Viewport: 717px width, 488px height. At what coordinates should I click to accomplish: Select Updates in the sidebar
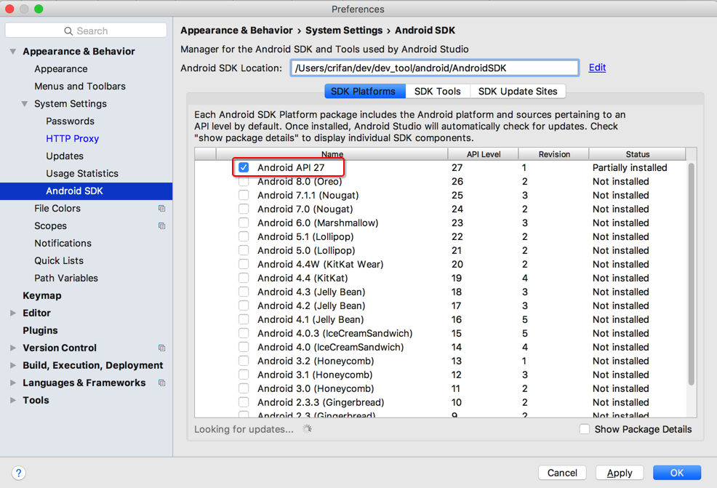pos(65,156)
